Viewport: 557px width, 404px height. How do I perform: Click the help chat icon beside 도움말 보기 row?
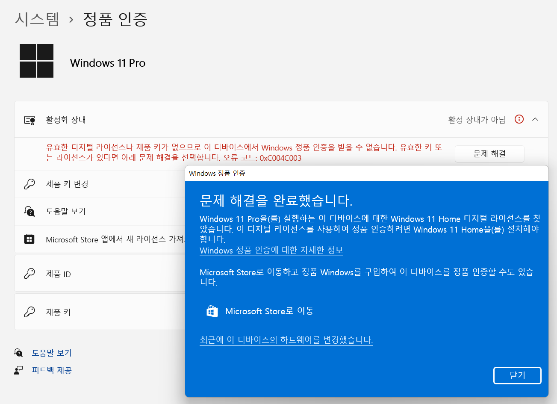[x=29, y=211]
